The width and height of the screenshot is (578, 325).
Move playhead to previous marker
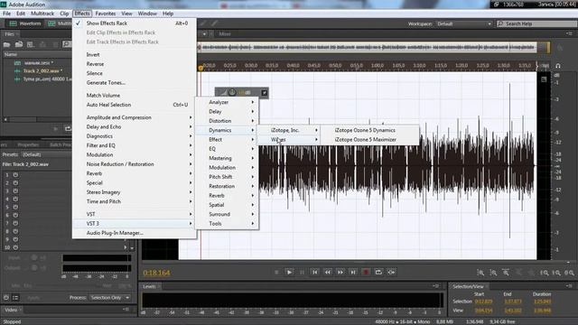click(x=315, y=272)
